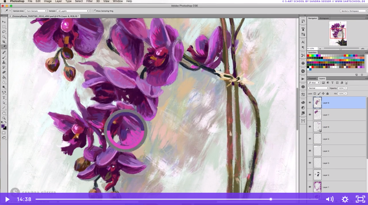Delete swatch using the trash icon

click(x=362, y=75)
